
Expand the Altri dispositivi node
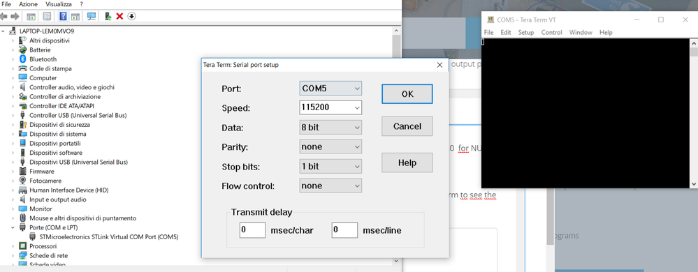[x=13, y=40]
